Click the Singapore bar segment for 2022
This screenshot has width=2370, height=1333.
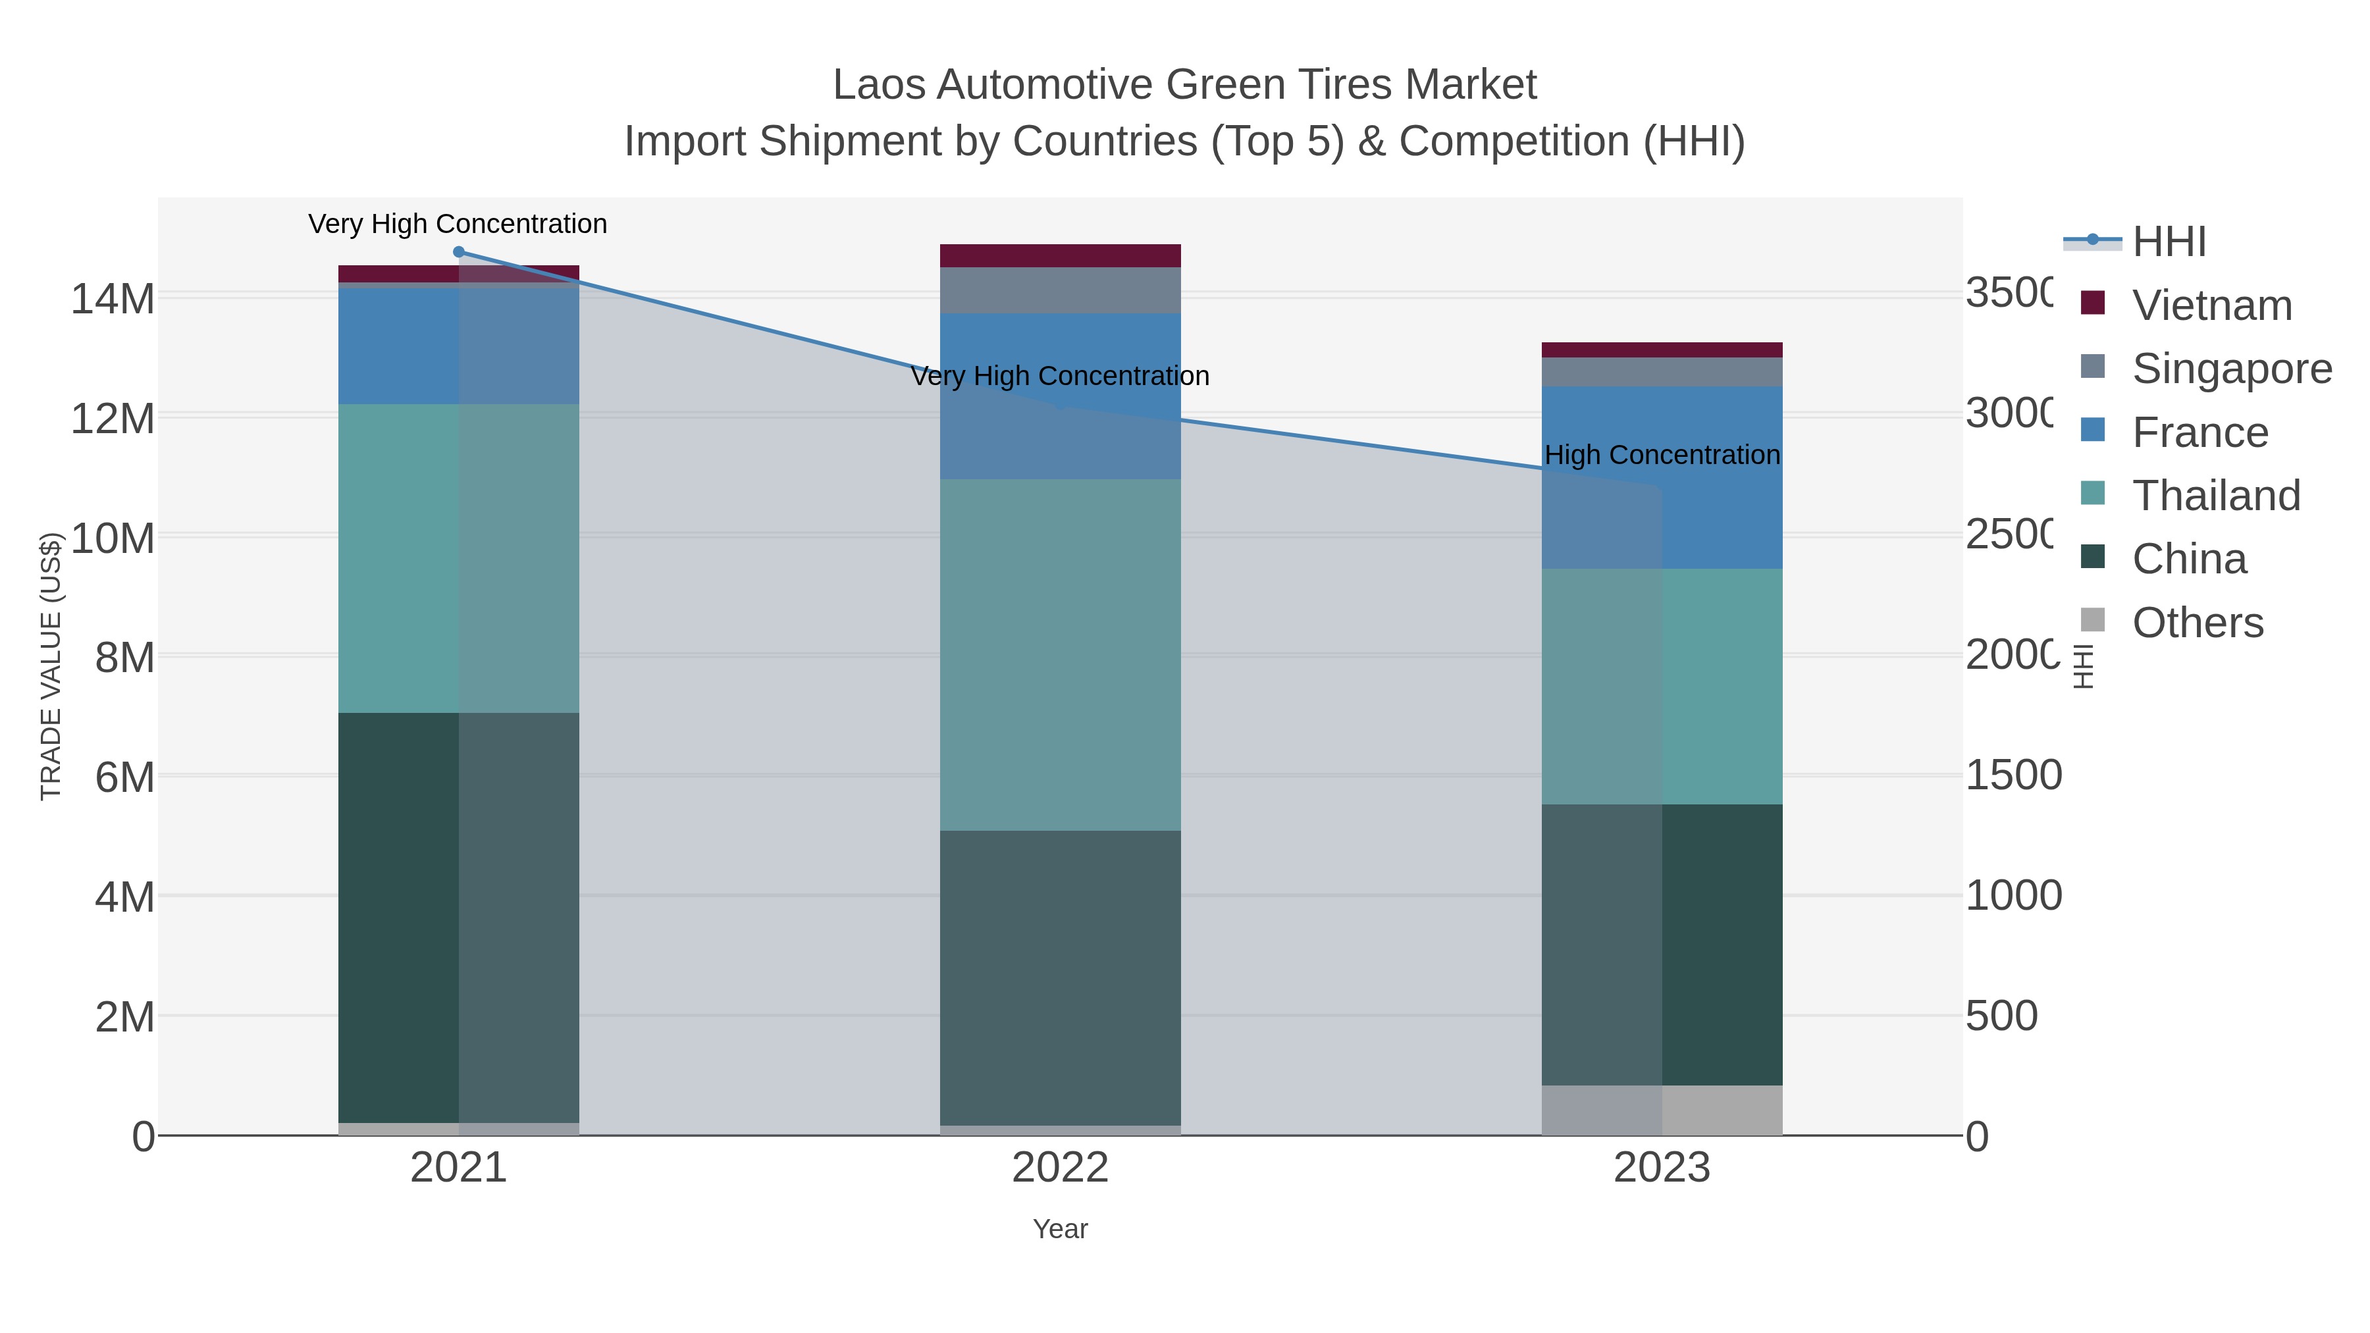coord(1061,291)
